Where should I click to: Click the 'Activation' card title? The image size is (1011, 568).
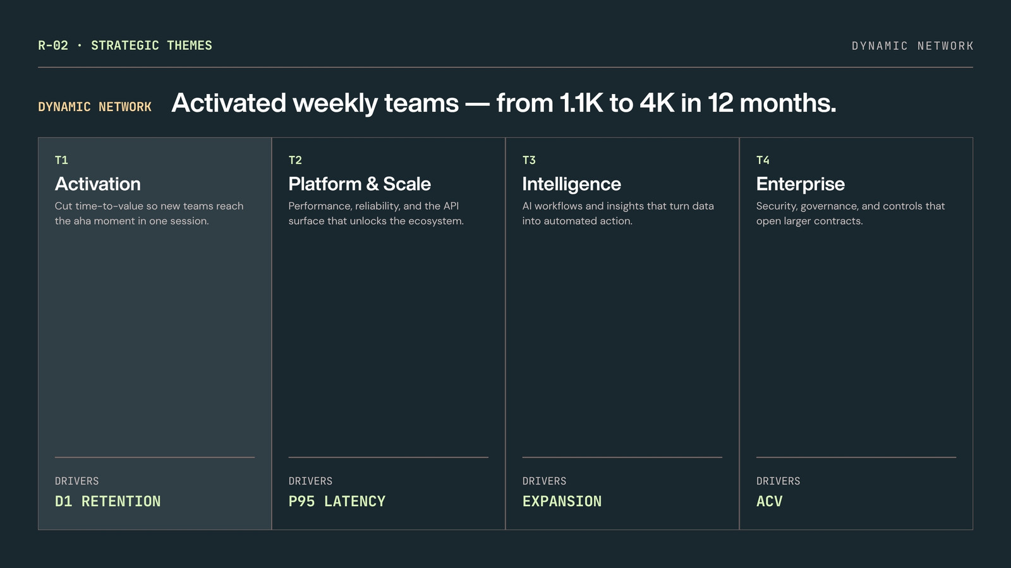[98, 184]
